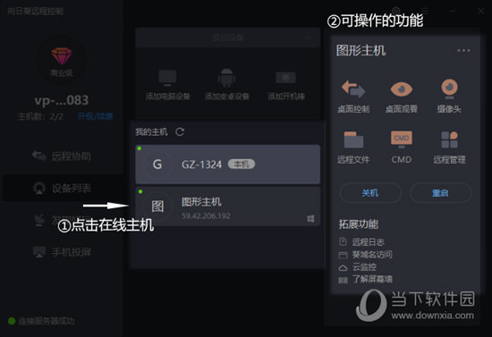Click the G avatar of GZ-1324

click(x=157, y=164)
